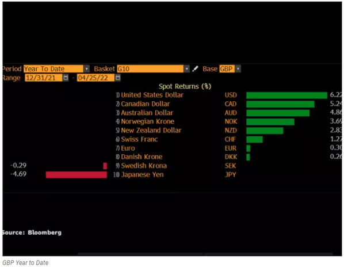Open the start date calendar icon
344x267 pixels.
(x=66, y=78)
